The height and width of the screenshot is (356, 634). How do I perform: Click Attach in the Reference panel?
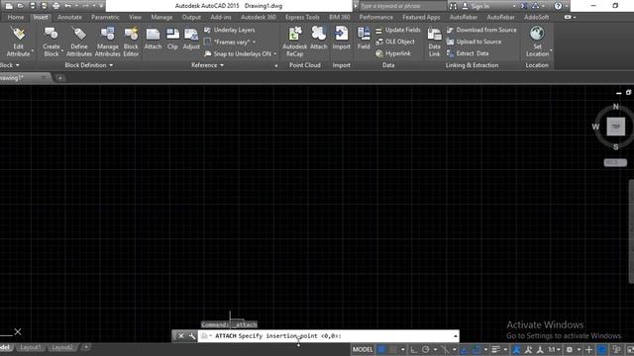[x=153, y=39]
